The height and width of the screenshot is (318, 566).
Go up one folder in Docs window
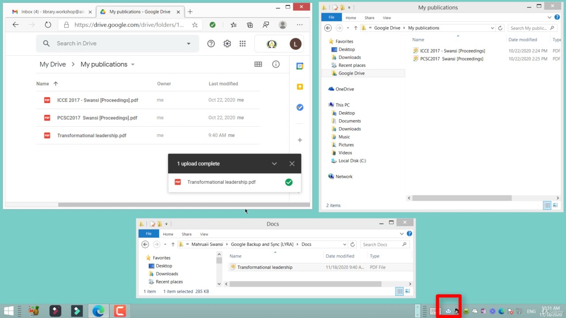click(x=173, y=244)
